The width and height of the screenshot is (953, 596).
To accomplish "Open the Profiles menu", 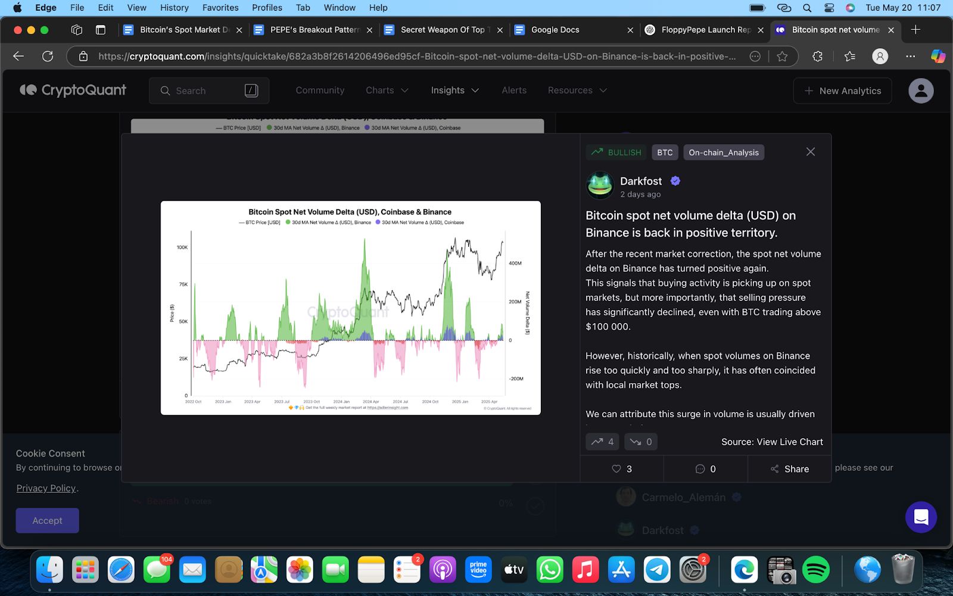I will [x=267, y=8].
